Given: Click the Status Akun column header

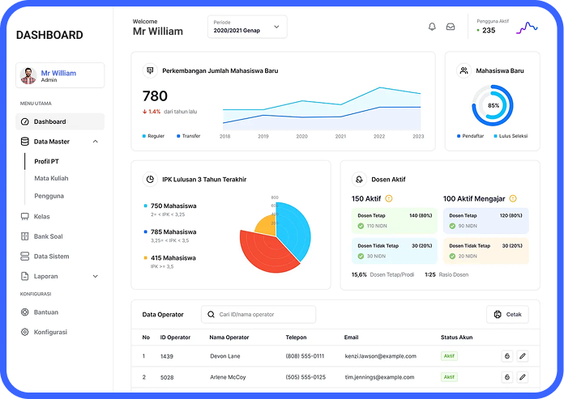Looking at the screenshot, I should tap(457, 337).
